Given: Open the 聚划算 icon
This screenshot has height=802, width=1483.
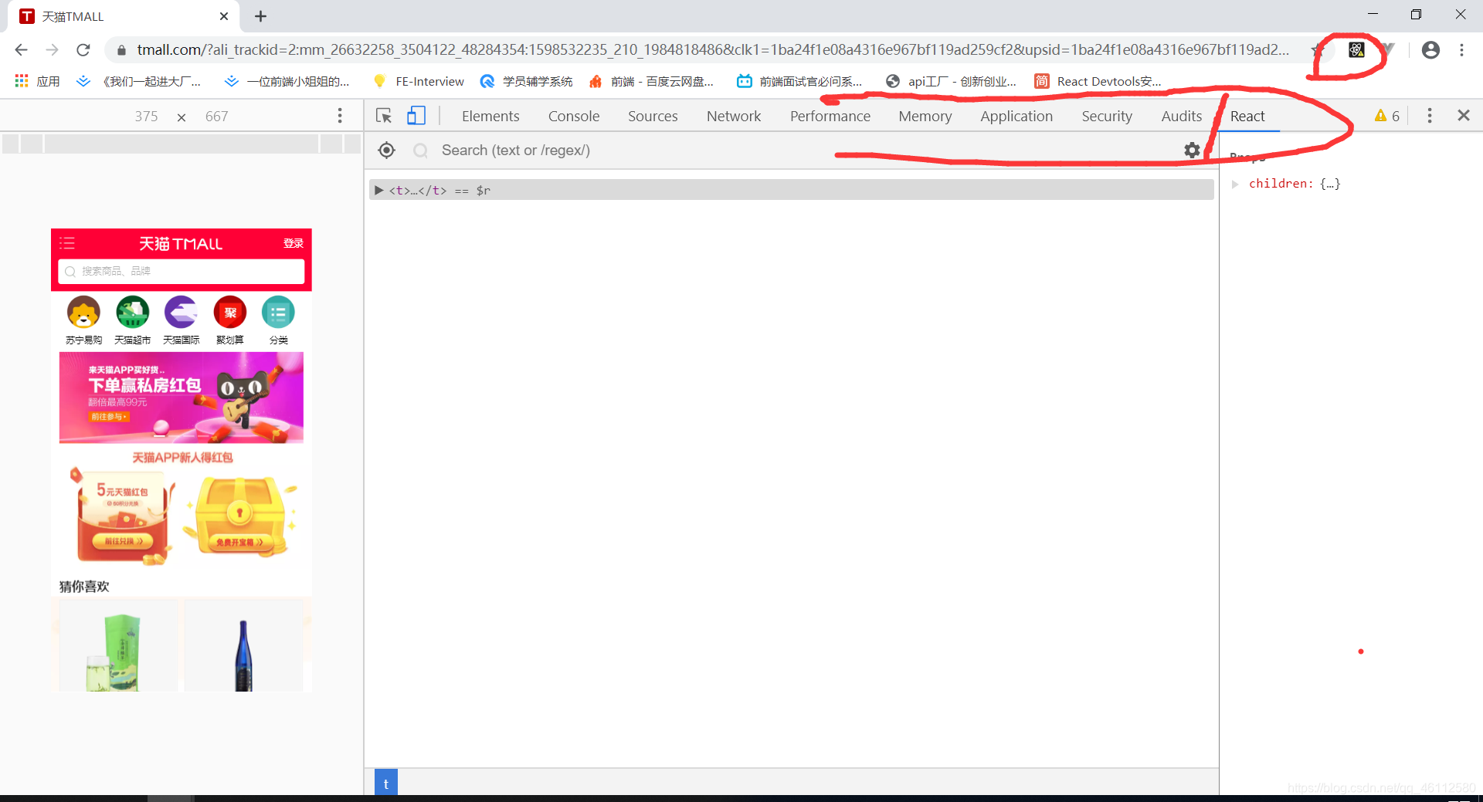Looking at the screenshot, I should tap(230, 320).
